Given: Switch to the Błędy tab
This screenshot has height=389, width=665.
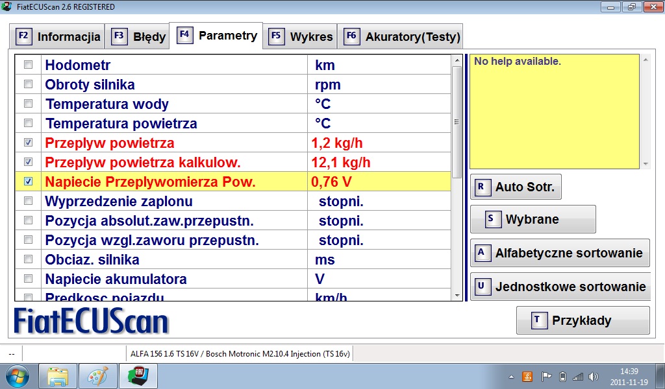Looking at the screenshot, I should coord(138,37).
